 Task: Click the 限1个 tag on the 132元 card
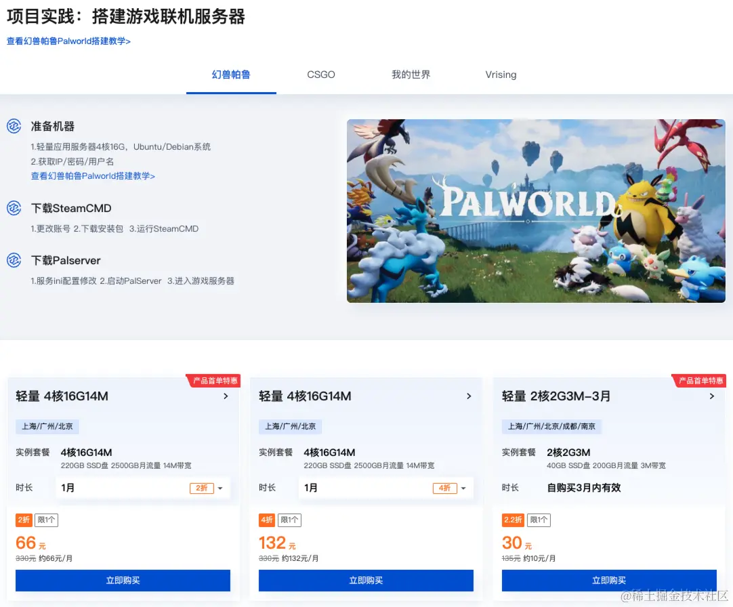(289, 520)
